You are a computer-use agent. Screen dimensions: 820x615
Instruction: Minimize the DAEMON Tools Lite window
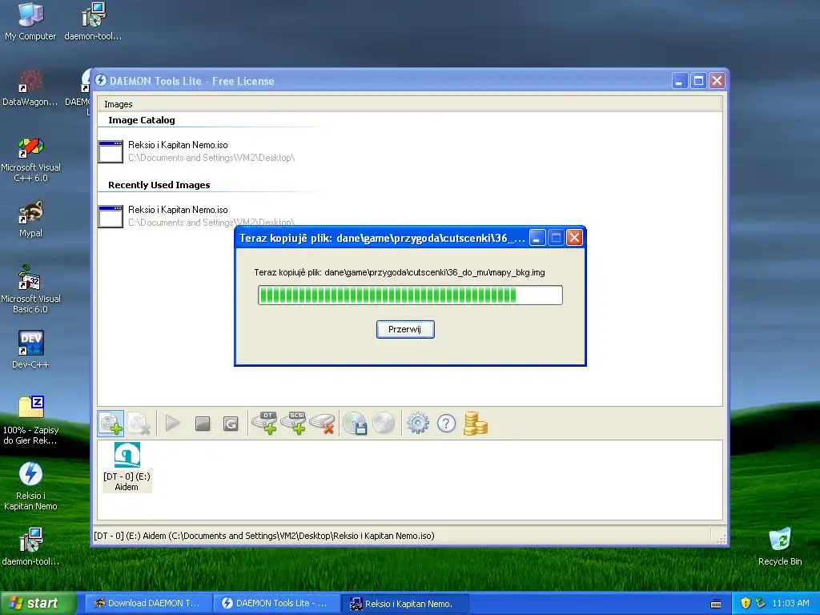tap(679, 81)
